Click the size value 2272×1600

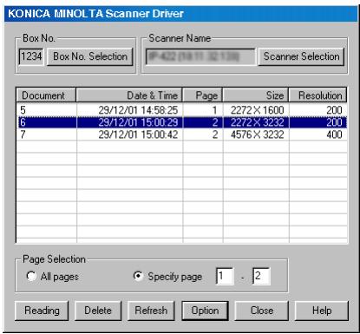pos(258,110)
